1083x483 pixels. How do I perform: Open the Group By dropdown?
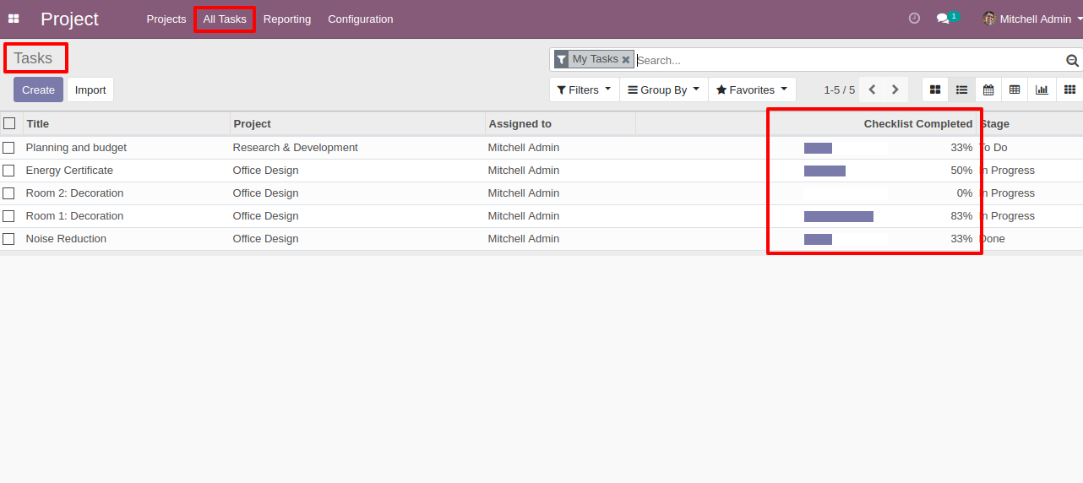click(664, 90)
